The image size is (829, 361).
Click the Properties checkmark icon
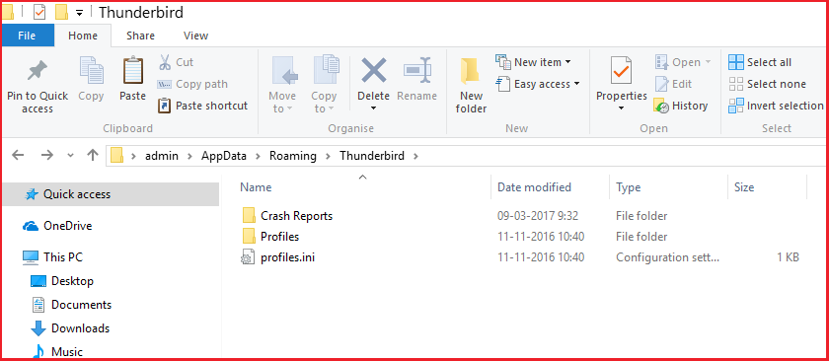(621, 70)
